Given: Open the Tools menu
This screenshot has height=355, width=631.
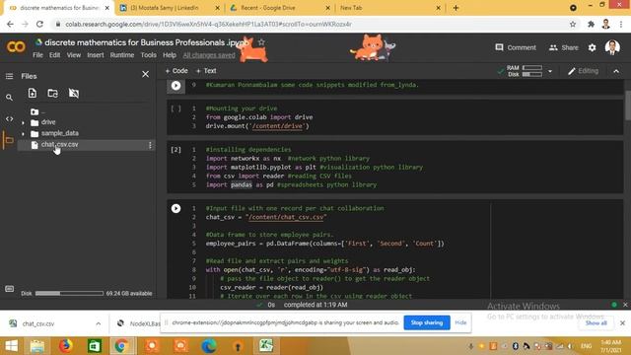Looking at the screenshot, I should 149,55.
